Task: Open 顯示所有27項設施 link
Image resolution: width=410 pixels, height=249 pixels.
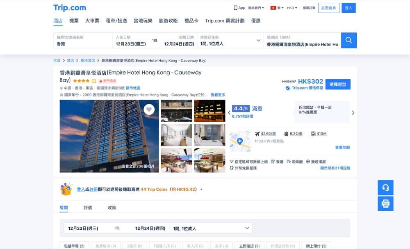Action: 335,168
